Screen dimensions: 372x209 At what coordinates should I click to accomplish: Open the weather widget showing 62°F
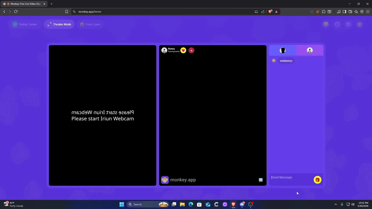click(x=13, y=204)
